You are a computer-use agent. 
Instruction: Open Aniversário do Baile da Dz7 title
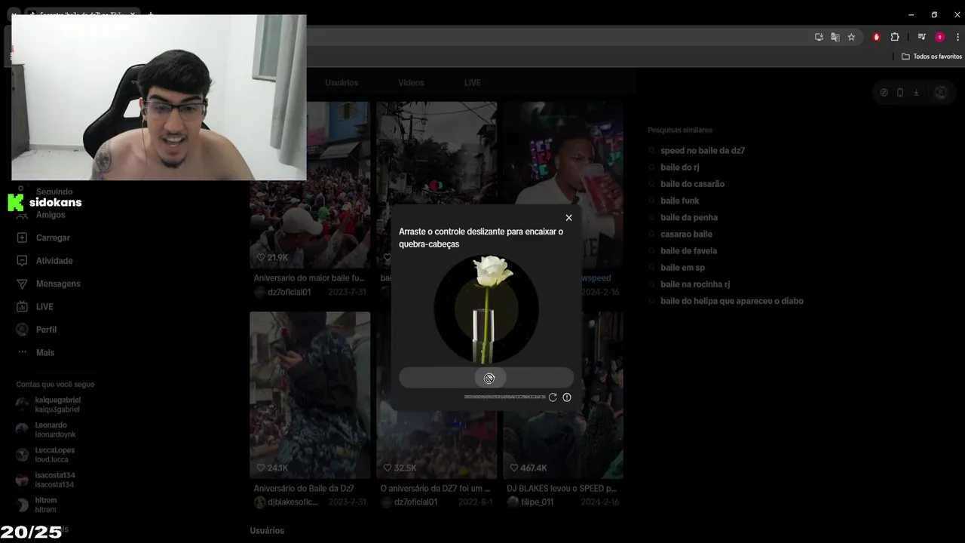(304, 489)
